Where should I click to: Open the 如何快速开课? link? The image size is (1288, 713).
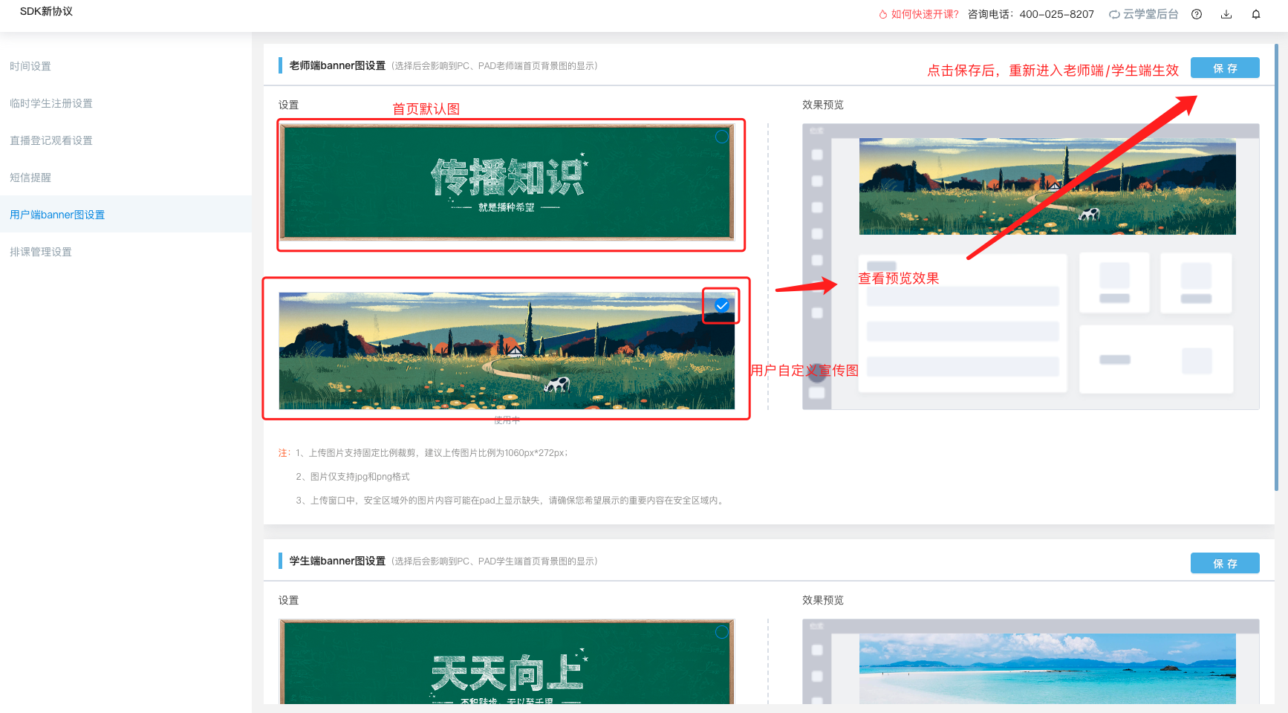click(925, 14)
